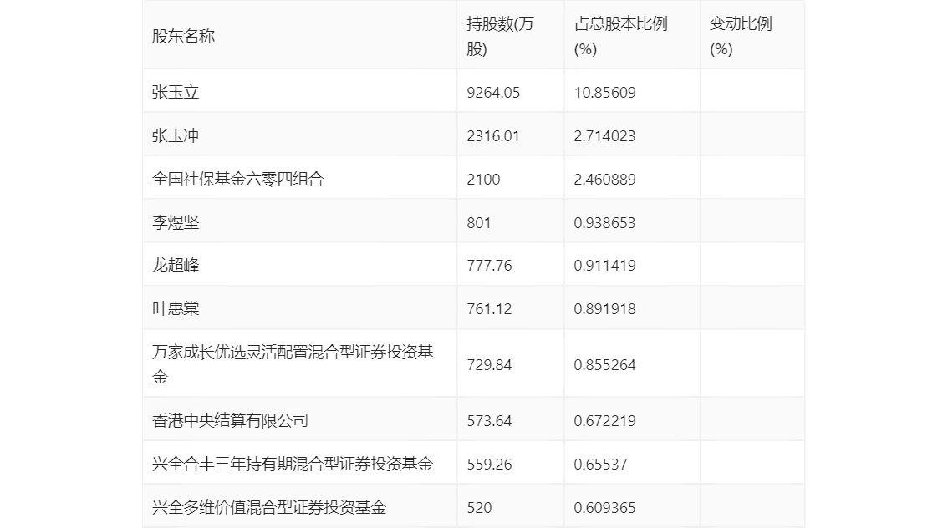Select the value 761.12
Screen dimensions: 948x528
489,309
